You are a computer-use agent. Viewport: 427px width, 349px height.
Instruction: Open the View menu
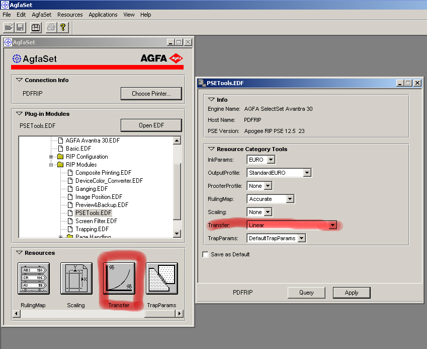click(129, 15)
